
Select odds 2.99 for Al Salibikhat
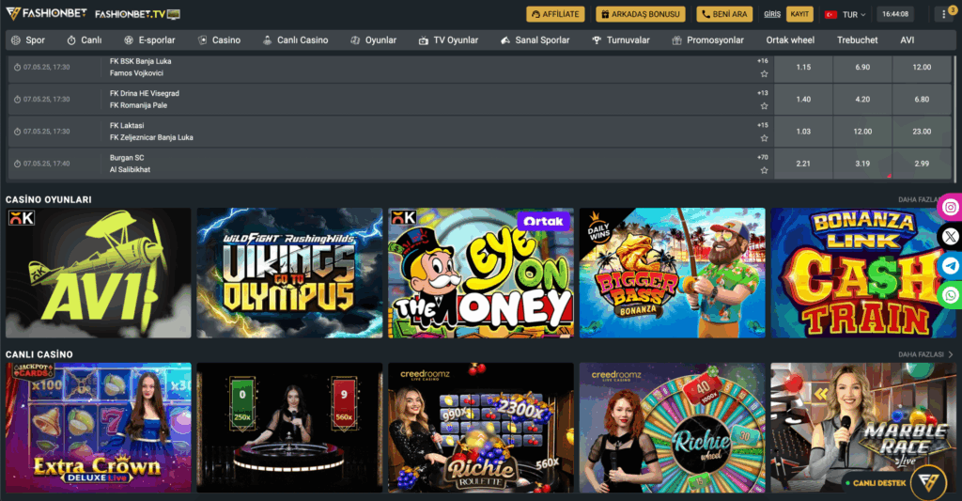(922, 164)
